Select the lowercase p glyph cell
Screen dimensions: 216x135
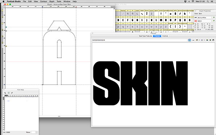[118, 26]
